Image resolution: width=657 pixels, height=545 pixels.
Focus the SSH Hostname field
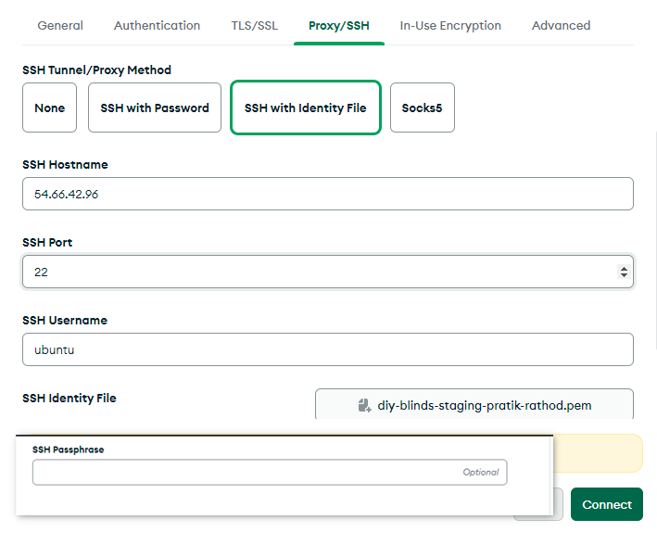pyautogui.click(x=327, y=195)
